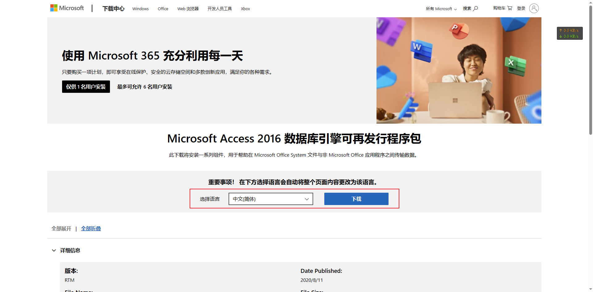Open the Windows menu item
593x292 pixels.
141,9
